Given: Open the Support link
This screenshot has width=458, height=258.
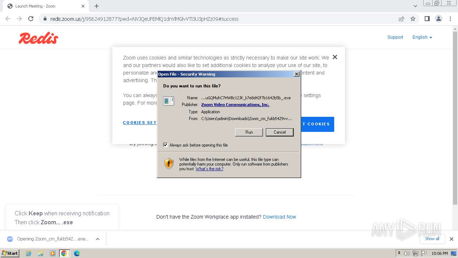Looking at the screenshot, I should (x=395, y=37).
